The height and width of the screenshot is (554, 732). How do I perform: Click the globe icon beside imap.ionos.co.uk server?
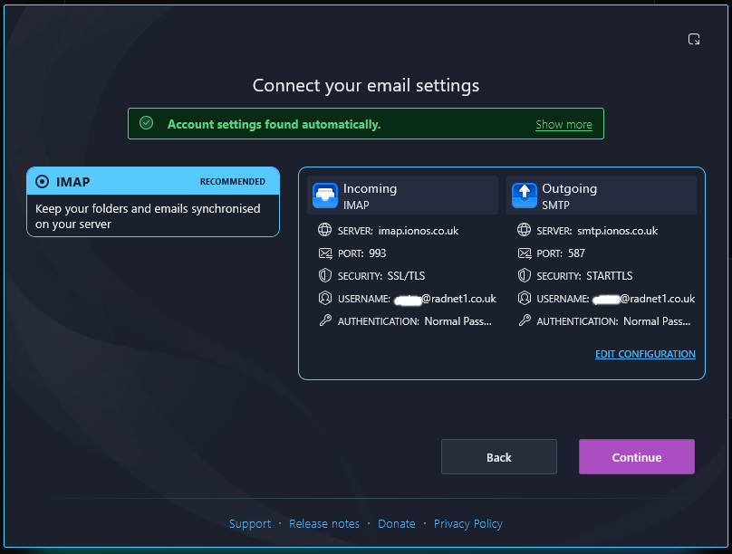coord(325,230)
